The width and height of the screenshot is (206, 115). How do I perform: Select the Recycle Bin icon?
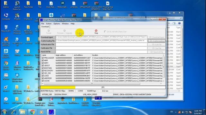[6, 28]
